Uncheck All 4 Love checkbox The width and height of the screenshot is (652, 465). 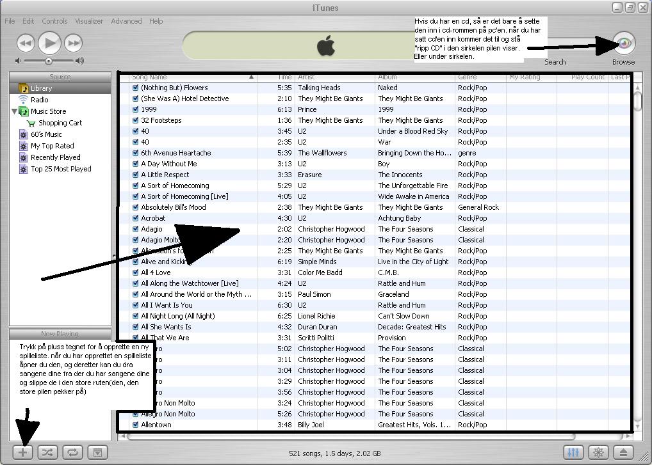135,272
